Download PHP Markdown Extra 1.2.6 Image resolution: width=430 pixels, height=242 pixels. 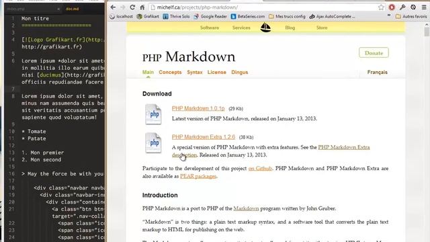[x=203, y=137]
